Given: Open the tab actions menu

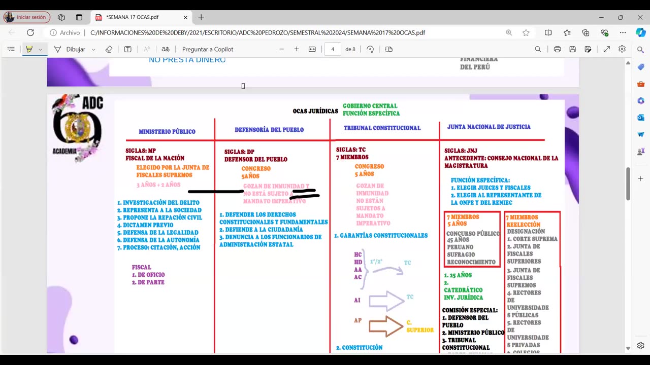Looking at the screenshot, I should click(x=79, y=17).
